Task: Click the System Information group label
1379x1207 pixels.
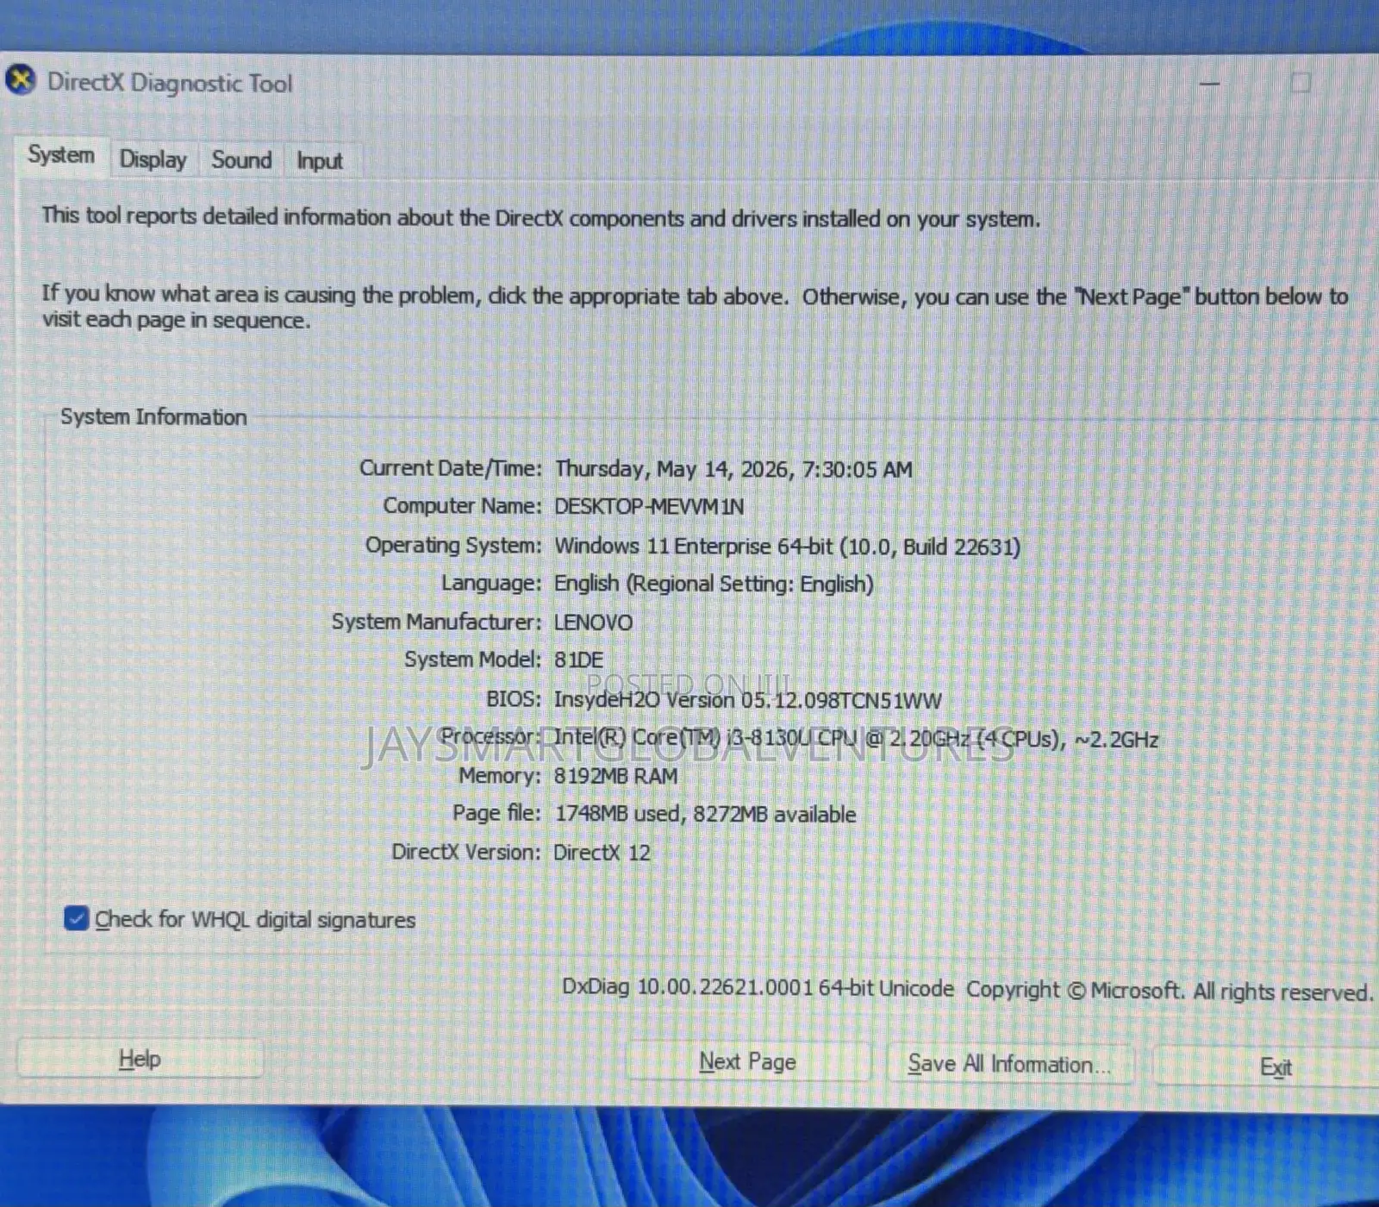Action: tap(153, 416)
